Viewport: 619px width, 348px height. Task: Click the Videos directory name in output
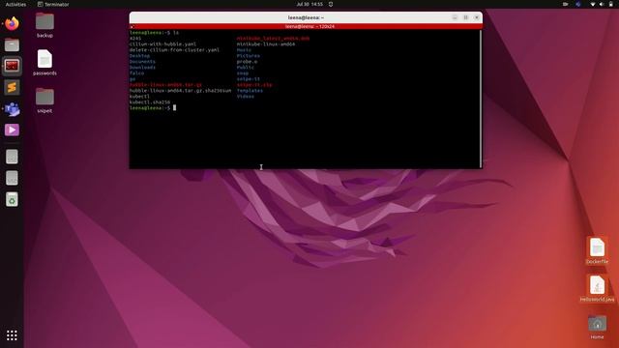coord(246,97)
